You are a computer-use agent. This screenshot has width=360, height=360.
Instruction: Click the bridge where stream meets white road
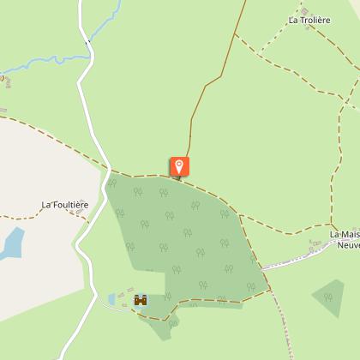click(x=88, y=43)
